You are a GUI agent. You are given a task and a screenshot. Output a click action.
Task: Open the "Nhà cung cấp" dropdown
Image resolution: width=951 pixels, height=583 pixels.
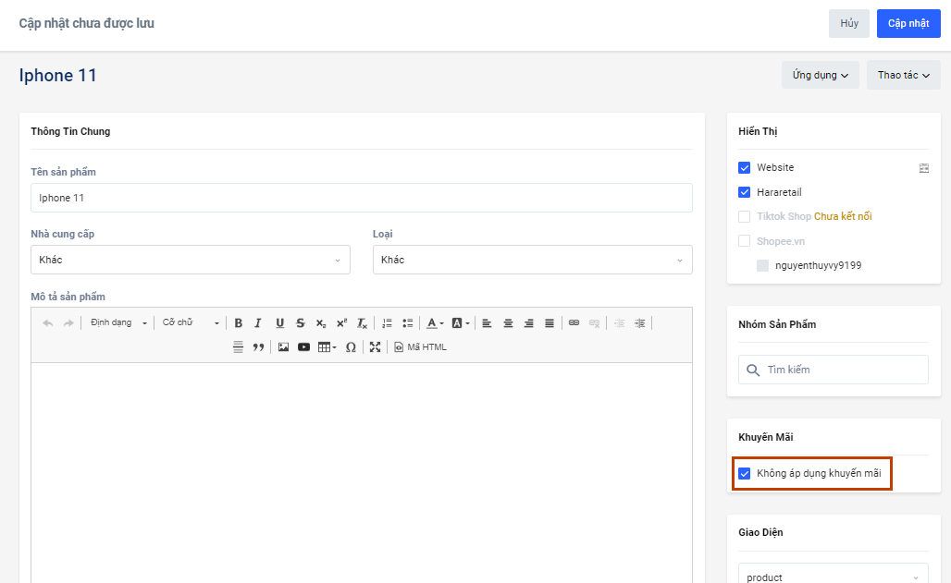tap(190, 260)
